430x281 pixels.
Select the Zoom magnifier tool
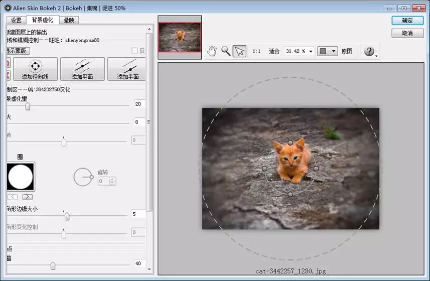[x=226, y=51]
